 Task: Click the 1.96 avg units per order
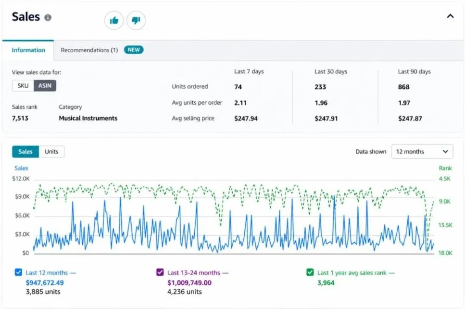pos(321,103)
